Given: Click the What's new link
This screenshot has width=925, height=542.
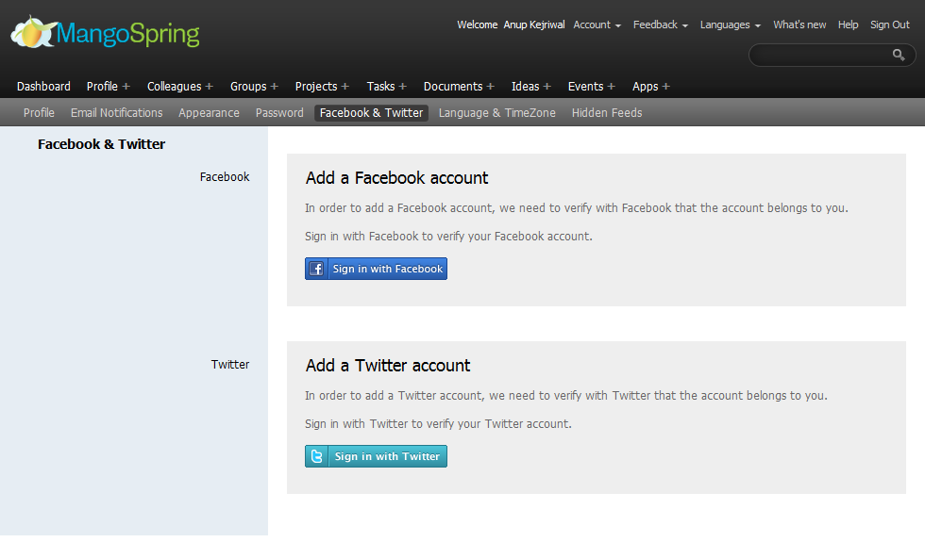Looking at the screenshot, I should tap(799, 25).
